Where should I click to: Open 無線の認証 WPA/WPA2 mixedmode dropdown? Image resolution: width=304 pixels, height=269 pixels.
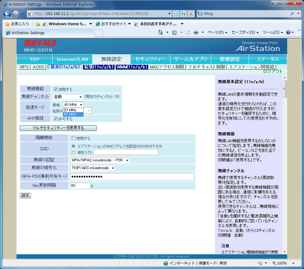tap(100, 160)
